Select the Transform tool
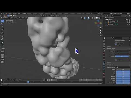 click(x=2, y=36)
